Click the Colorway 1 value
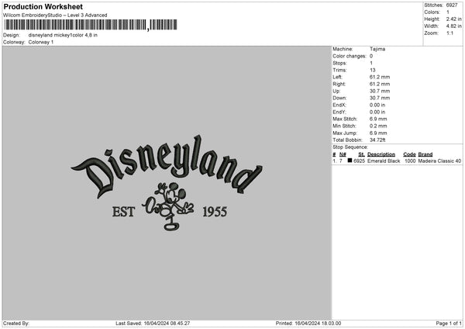 [41, 42]
